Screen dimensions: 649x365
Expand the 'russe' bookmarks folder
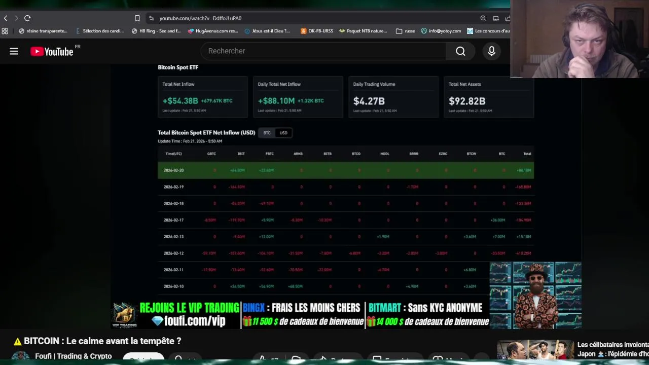pyautogui.click(x=406, y=31)
